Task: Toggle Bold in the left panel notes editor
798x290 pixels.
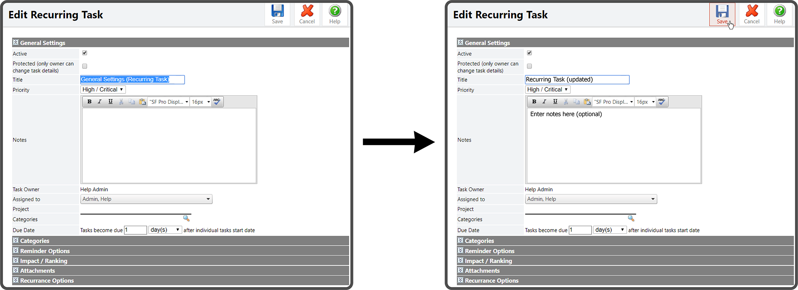Action: coord(89,102)
